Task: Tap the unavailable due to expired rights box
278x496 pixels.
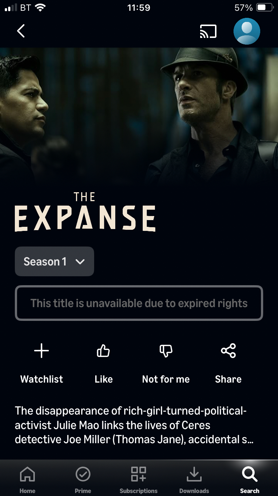Action: point(139,303)
